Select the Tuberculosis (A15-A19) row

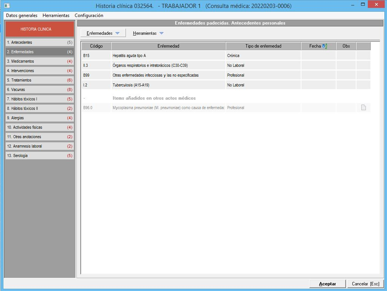168,85
